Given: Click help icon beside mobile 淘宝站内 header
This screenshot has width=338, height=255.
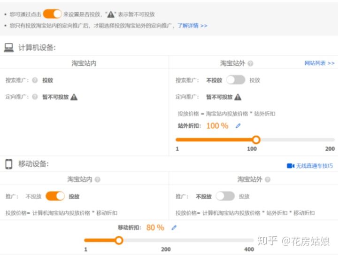Looking at the screenshot, I should pos(97,179).
